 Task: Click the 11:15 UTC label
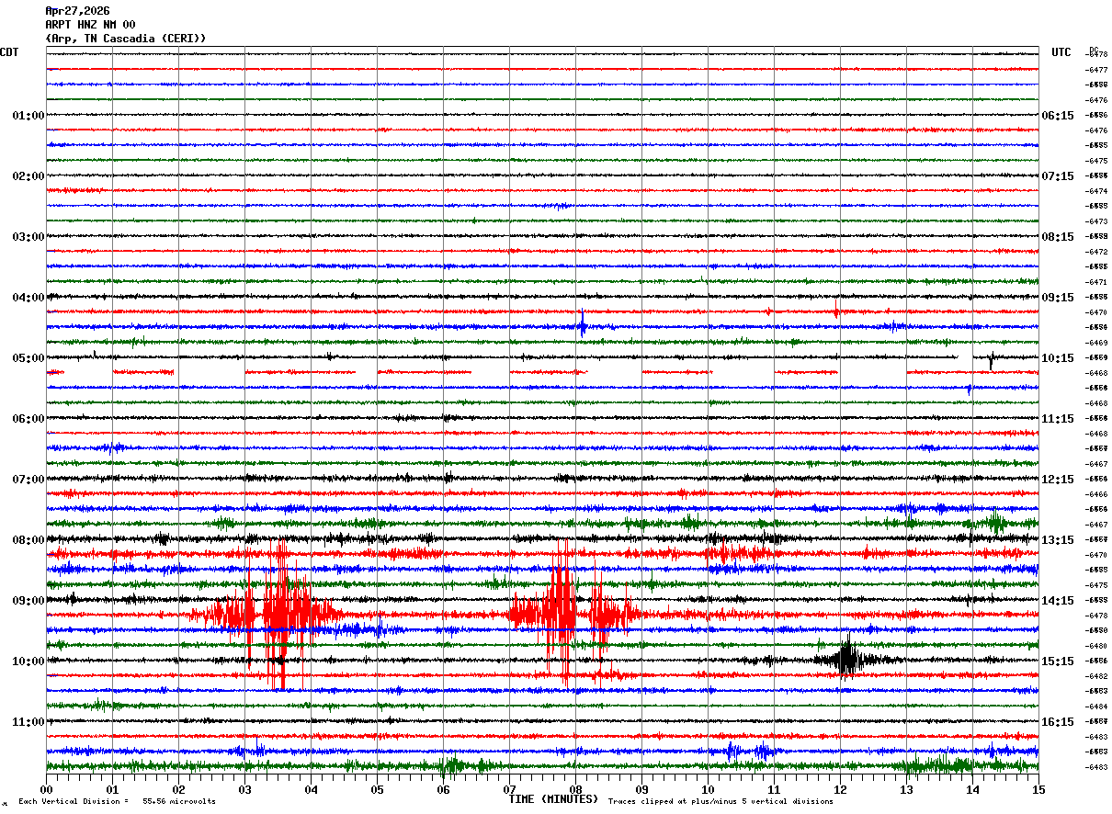[x=1058, y=419]
